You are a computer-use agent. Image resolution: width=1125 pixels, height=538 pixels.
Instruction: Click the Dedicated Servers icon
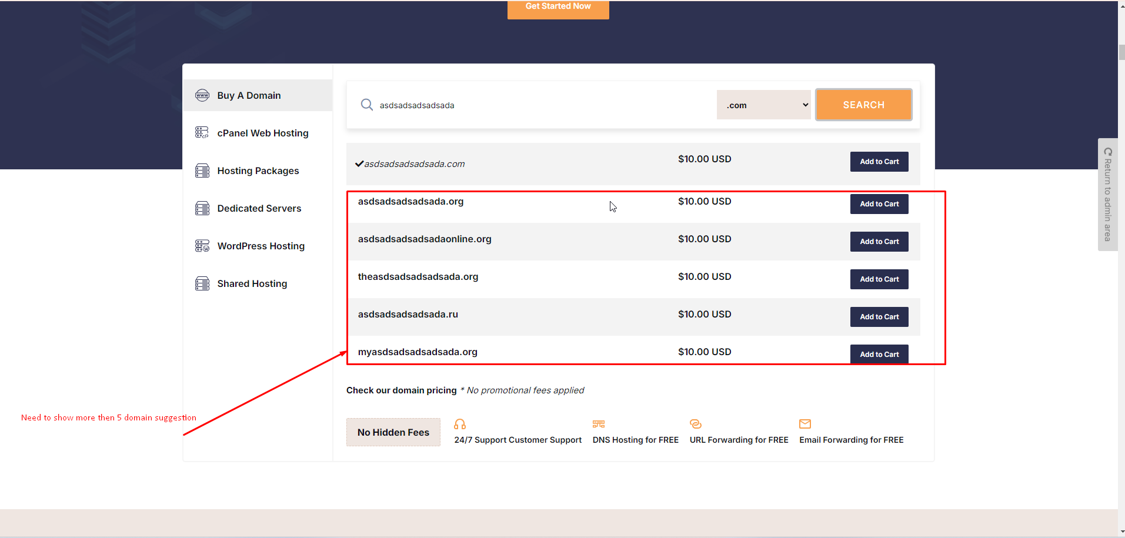click(x=202, y=208)
